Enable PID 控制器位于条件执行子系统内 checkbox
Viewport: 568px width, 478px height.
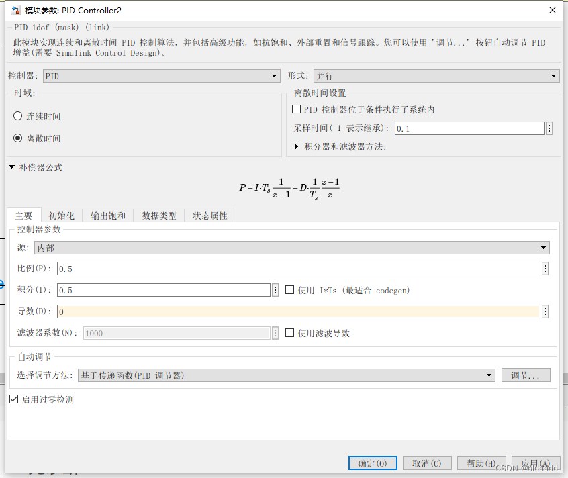[x=296, y=109]
